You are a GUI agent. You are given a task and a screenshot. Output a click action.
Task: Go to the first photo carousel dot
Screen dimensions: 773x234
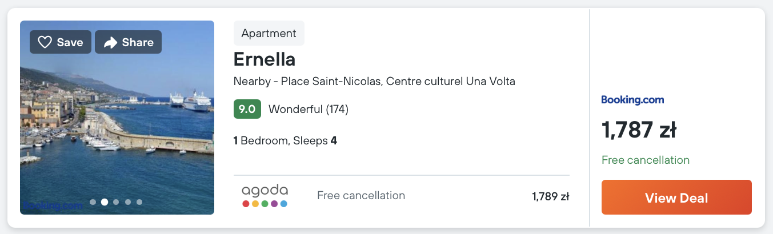(x=93, y=201)
